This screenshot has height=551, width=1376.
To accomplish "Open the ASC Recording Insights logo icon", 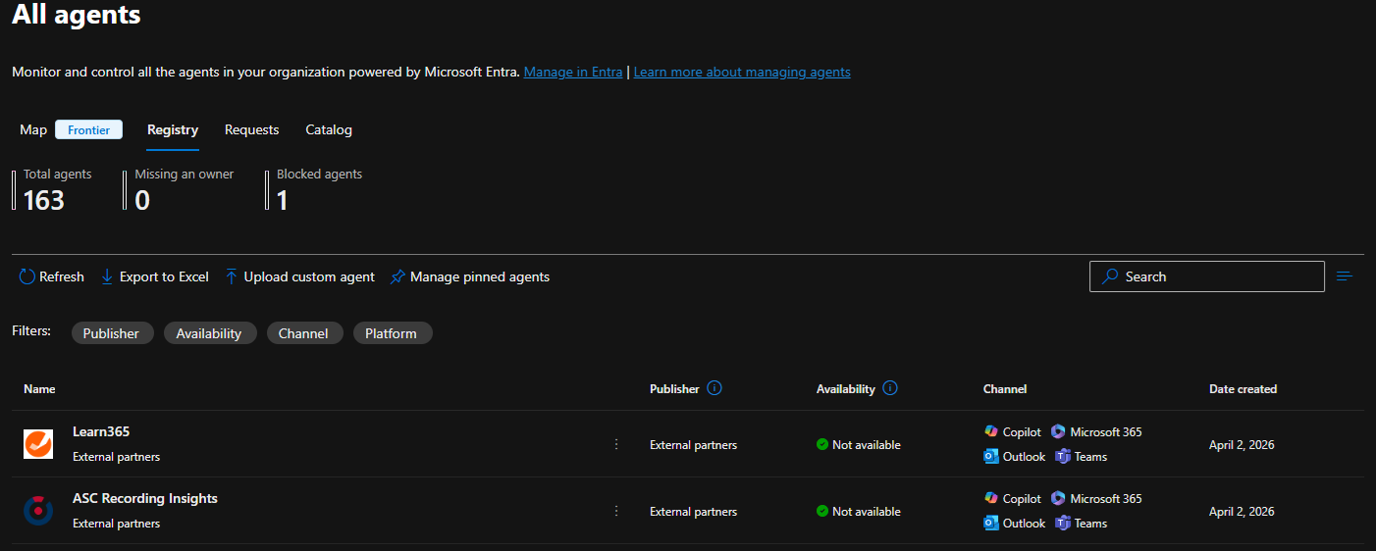I will [38, 511].
